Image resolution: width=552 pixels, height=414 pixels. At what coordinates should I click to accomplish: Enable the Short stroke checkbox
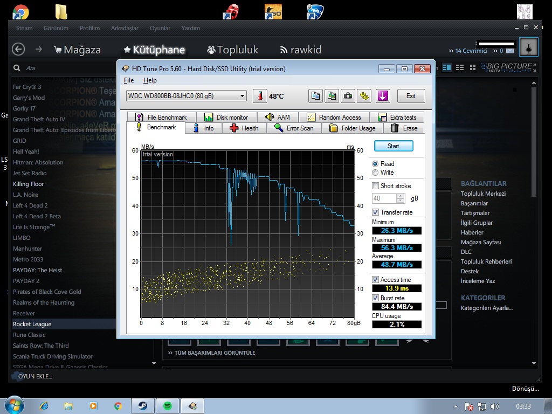[375, 186]
